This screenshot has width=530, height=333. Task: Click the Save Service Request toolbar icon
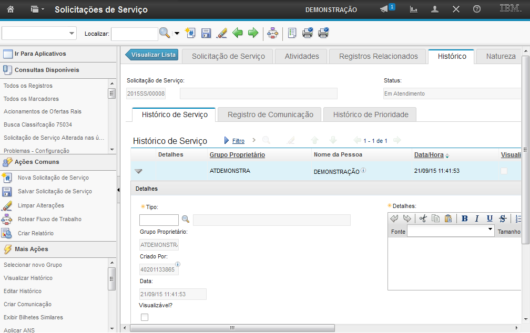[x=206, y=33]
